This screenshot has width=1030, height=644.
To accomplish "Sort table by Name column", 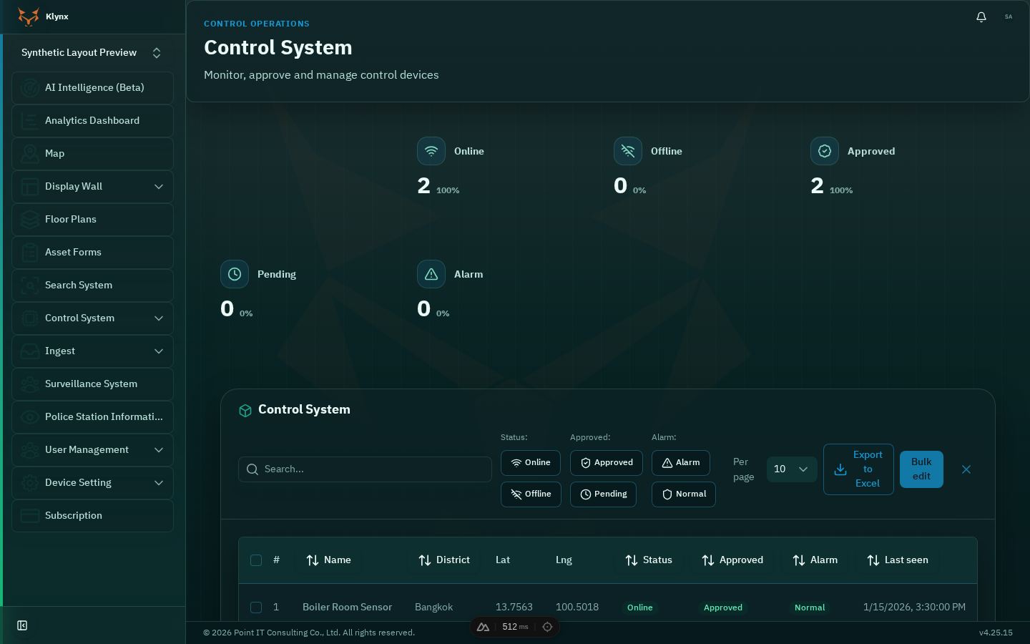I will click(329, 560).
